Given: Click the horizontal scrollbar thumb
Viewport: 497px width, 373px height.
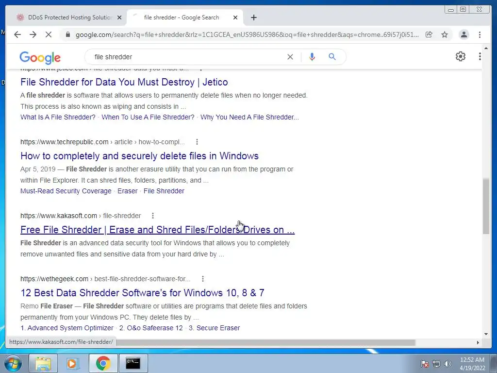Looking at the screenshot, I should click(x=265, y=342).
